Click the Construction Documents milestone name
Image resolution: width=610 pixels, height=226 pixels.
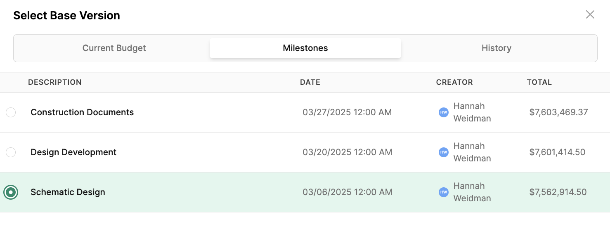click(x=82, y=112)
